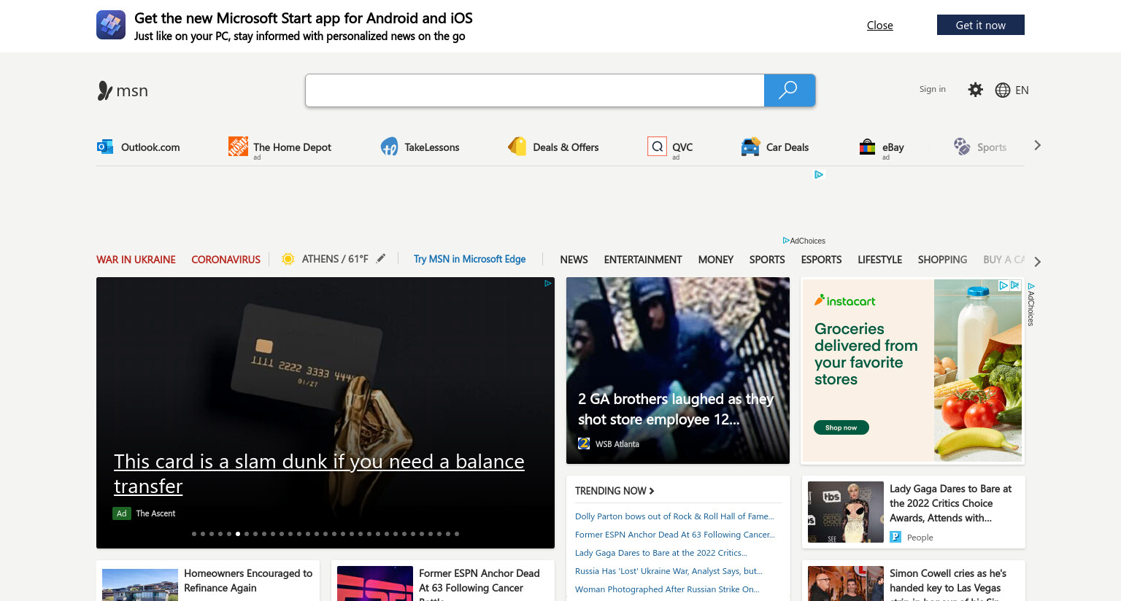The image size is (1121, 601).
Task: Select the last carousel dot
Action: tap(457, 534)
